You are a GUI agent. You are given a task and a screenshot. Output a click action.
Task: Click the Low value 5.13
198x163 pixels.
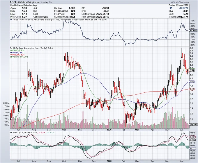pyautogui.click(x=24, y=14)
